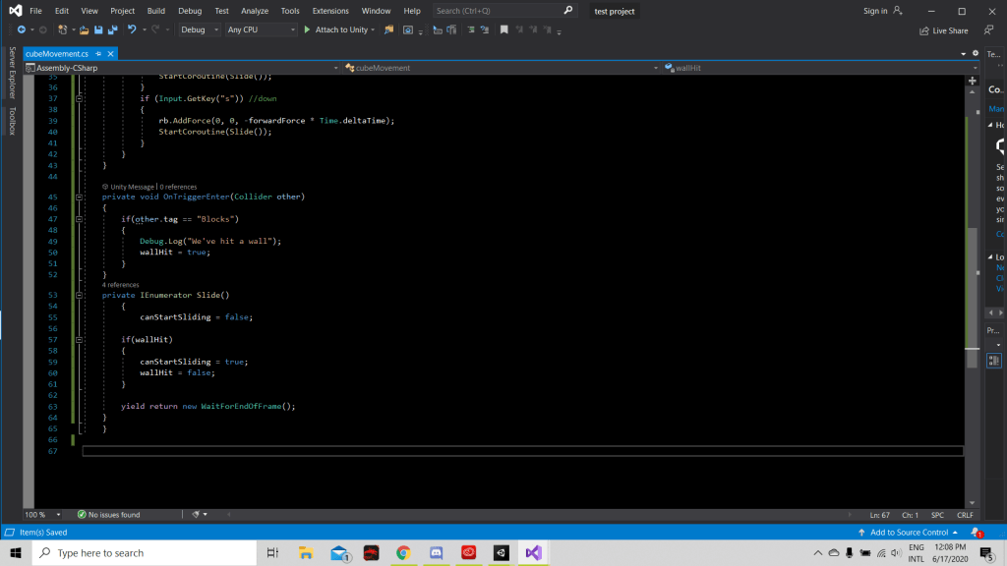The height and width of the screenshot is (566, 1007).
Task: Open the Extensions menu
Action: [329, 11]
